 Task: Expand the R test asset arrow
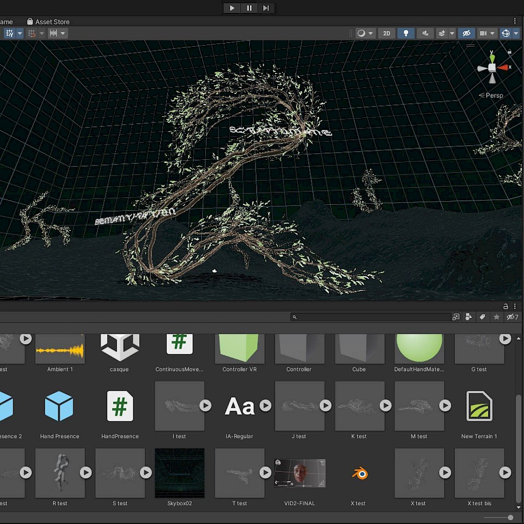click(85, 473)
